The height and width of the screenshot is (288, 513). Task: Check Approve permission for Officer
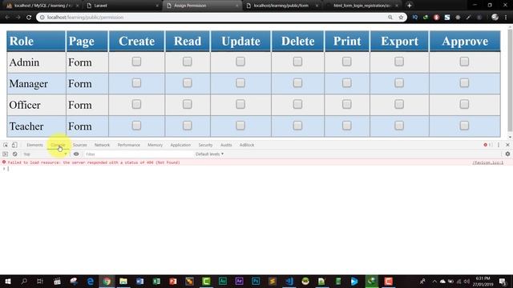464,104
